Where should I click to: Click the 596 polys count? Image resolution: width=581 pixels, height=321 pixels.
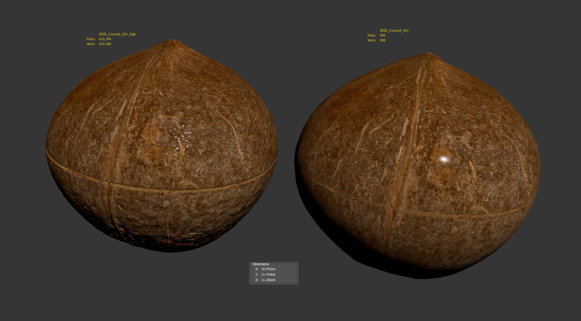tap(382, 35)
